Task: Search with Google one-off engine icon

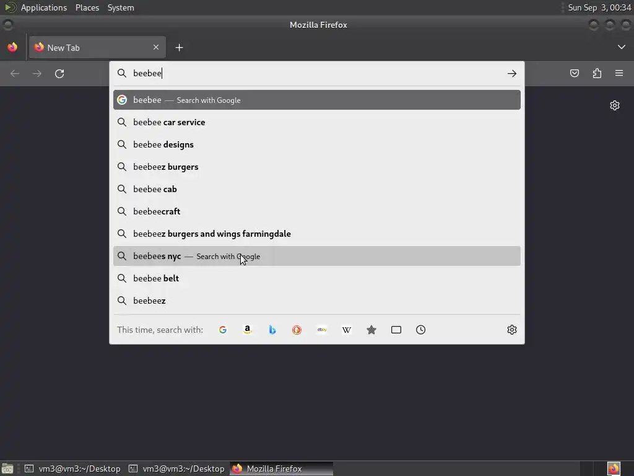Action: [223, 330]
